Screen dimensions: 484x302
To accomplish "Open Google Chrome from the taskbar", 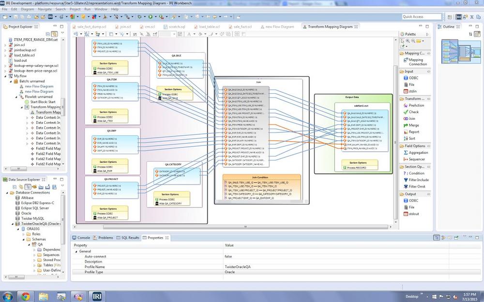I will (25, 296).
